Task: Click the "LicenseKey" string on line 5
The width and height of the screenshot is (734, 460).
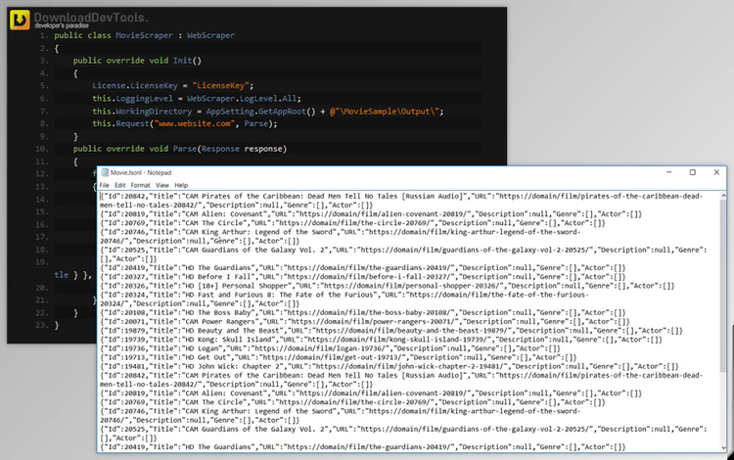Action: (x=220, y=85)
